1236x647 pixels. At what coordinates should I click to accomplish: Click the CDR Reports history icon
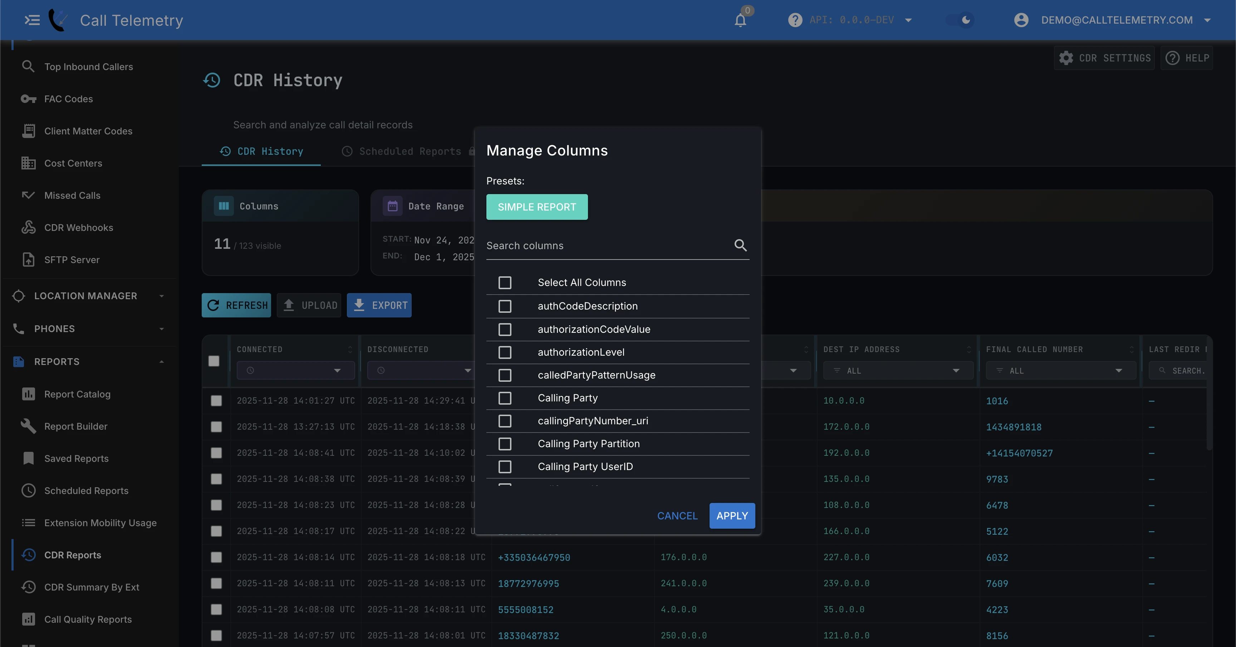point(28,555)
